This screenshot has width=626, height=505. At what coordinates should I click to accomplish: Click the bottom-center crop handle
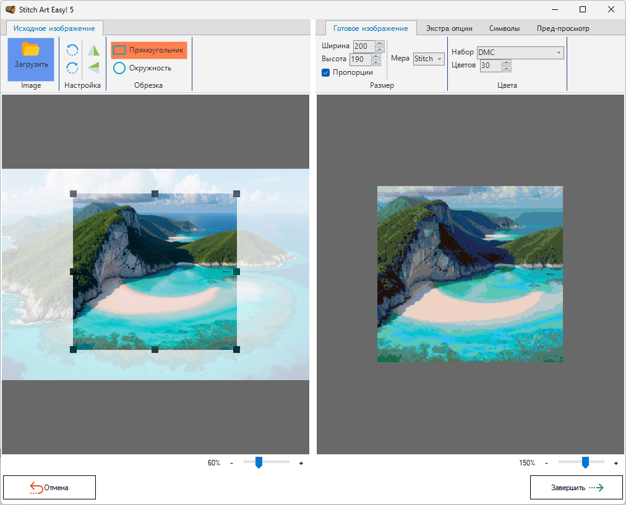[155, 349]
